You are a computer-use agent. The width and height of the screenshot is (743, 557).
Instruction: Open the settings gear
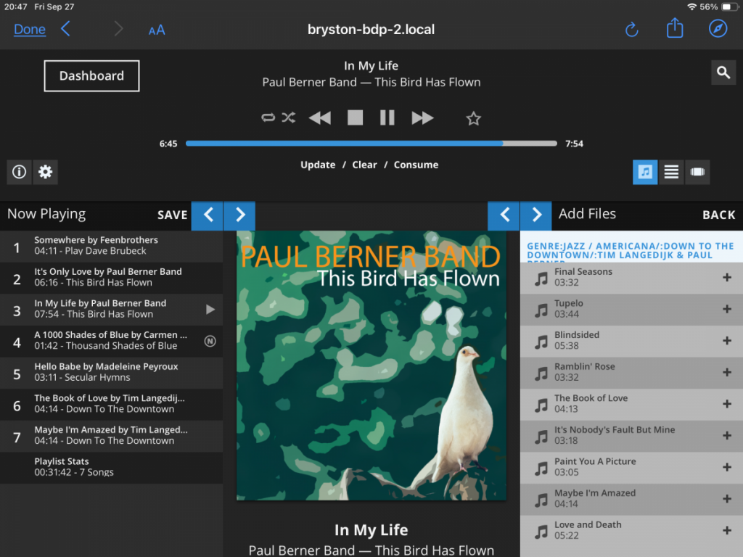click(x=46, y=171)
